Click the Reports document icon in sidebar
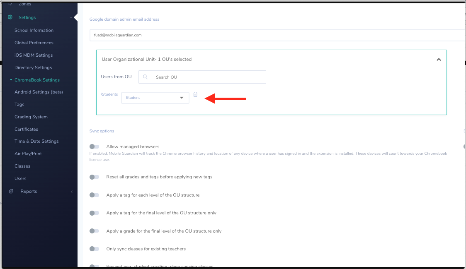This screenshot has height=269, width=466. pyautogui.click(x=11, y=191)
